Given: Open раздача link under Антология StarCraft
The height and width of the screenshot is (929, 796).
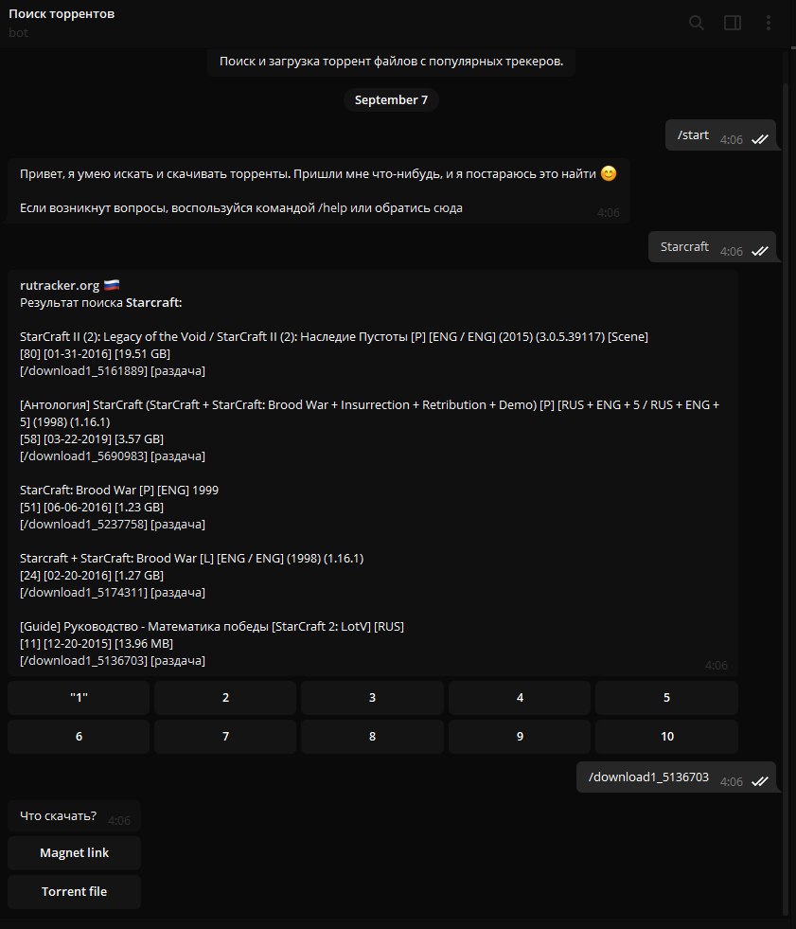Looking at the screenshot, I should (x=178, y=456).
